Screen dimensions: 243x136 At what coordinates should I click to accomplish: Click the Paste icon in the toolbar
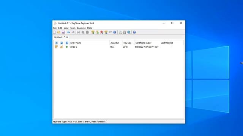click(87, 32)
